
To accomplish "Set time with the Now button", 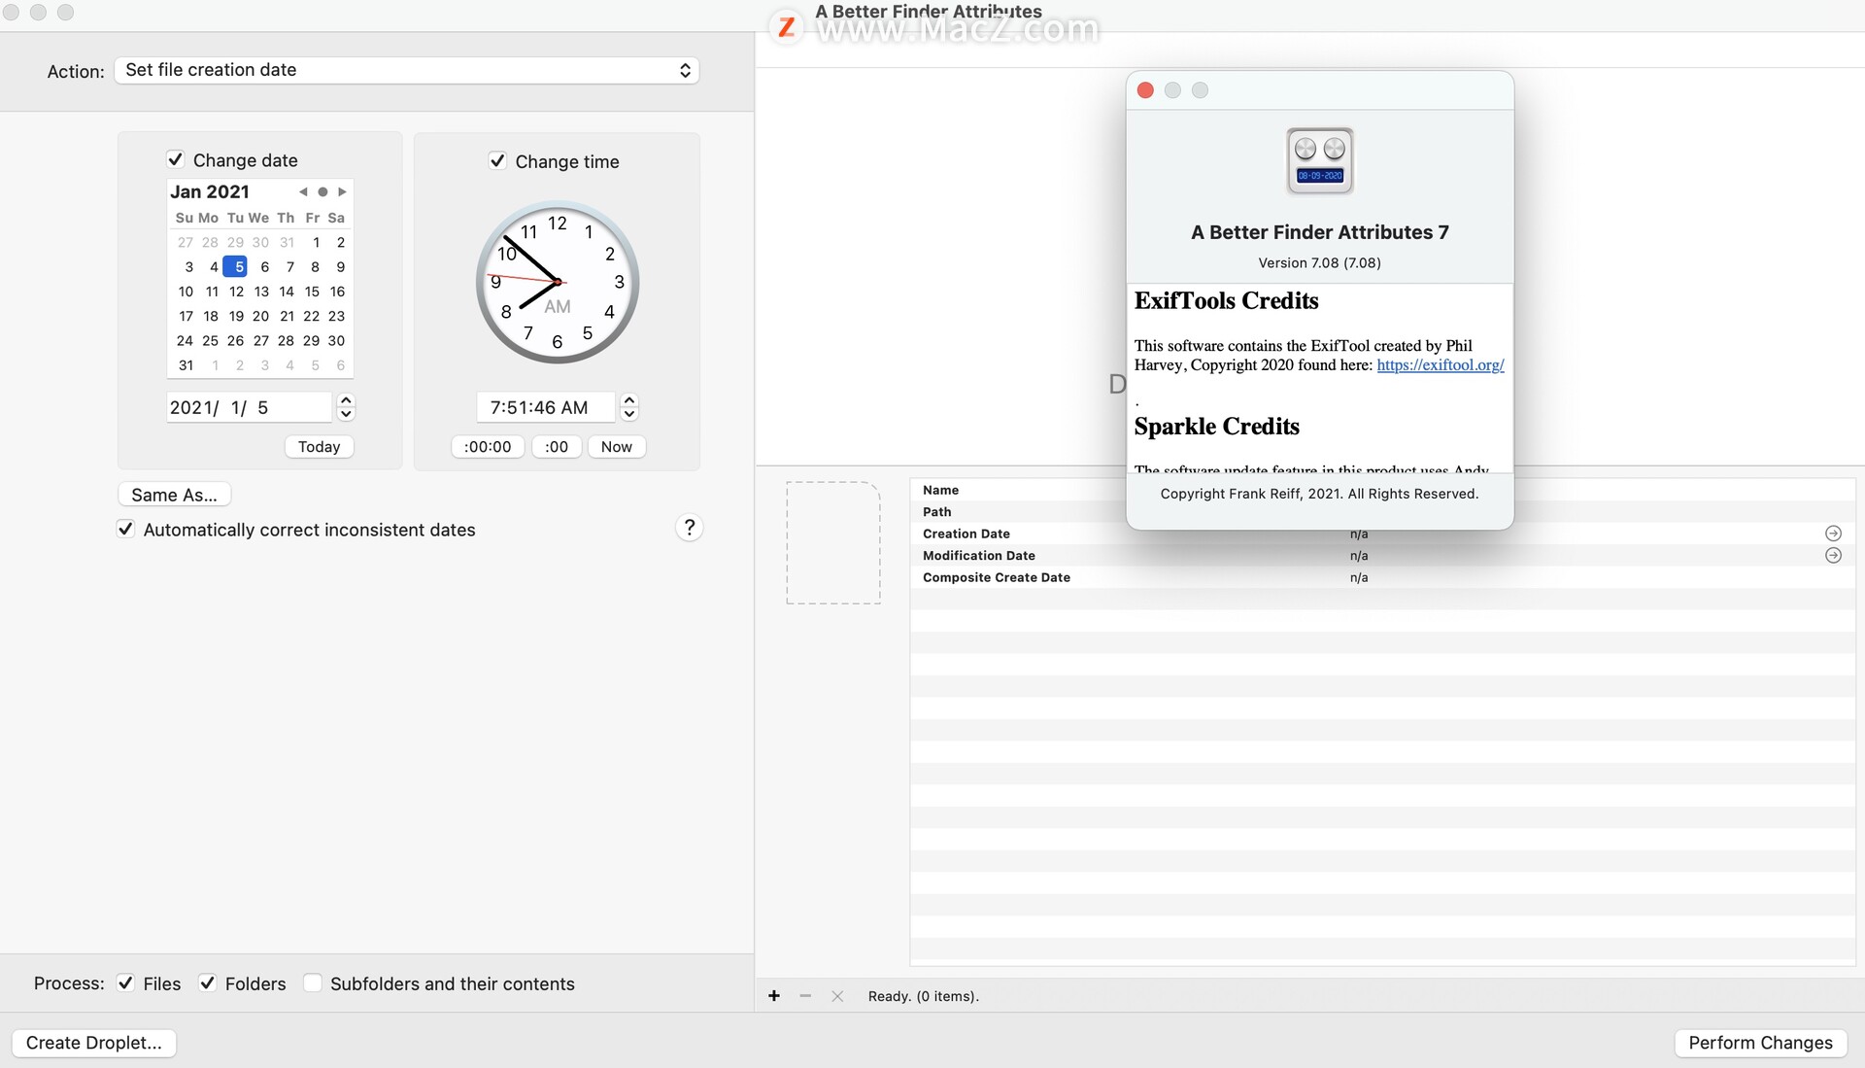I will click(x=617, y=447).
